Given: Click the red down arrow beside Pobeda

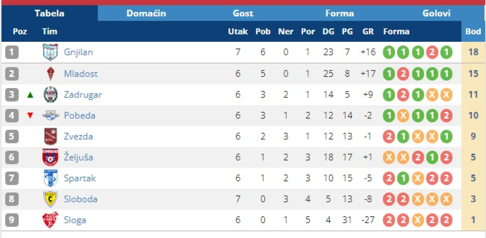Looking at the screenshot, I should 30,116.
